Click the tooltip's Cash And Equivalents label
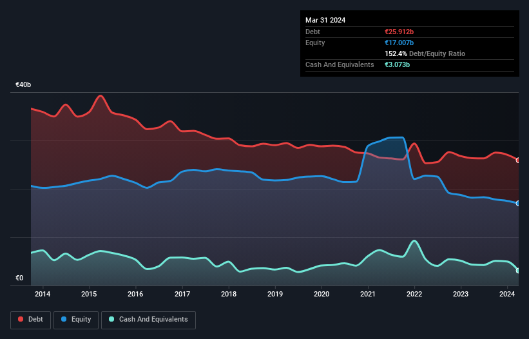The image size is (529, 339). [x=340, y=64]
